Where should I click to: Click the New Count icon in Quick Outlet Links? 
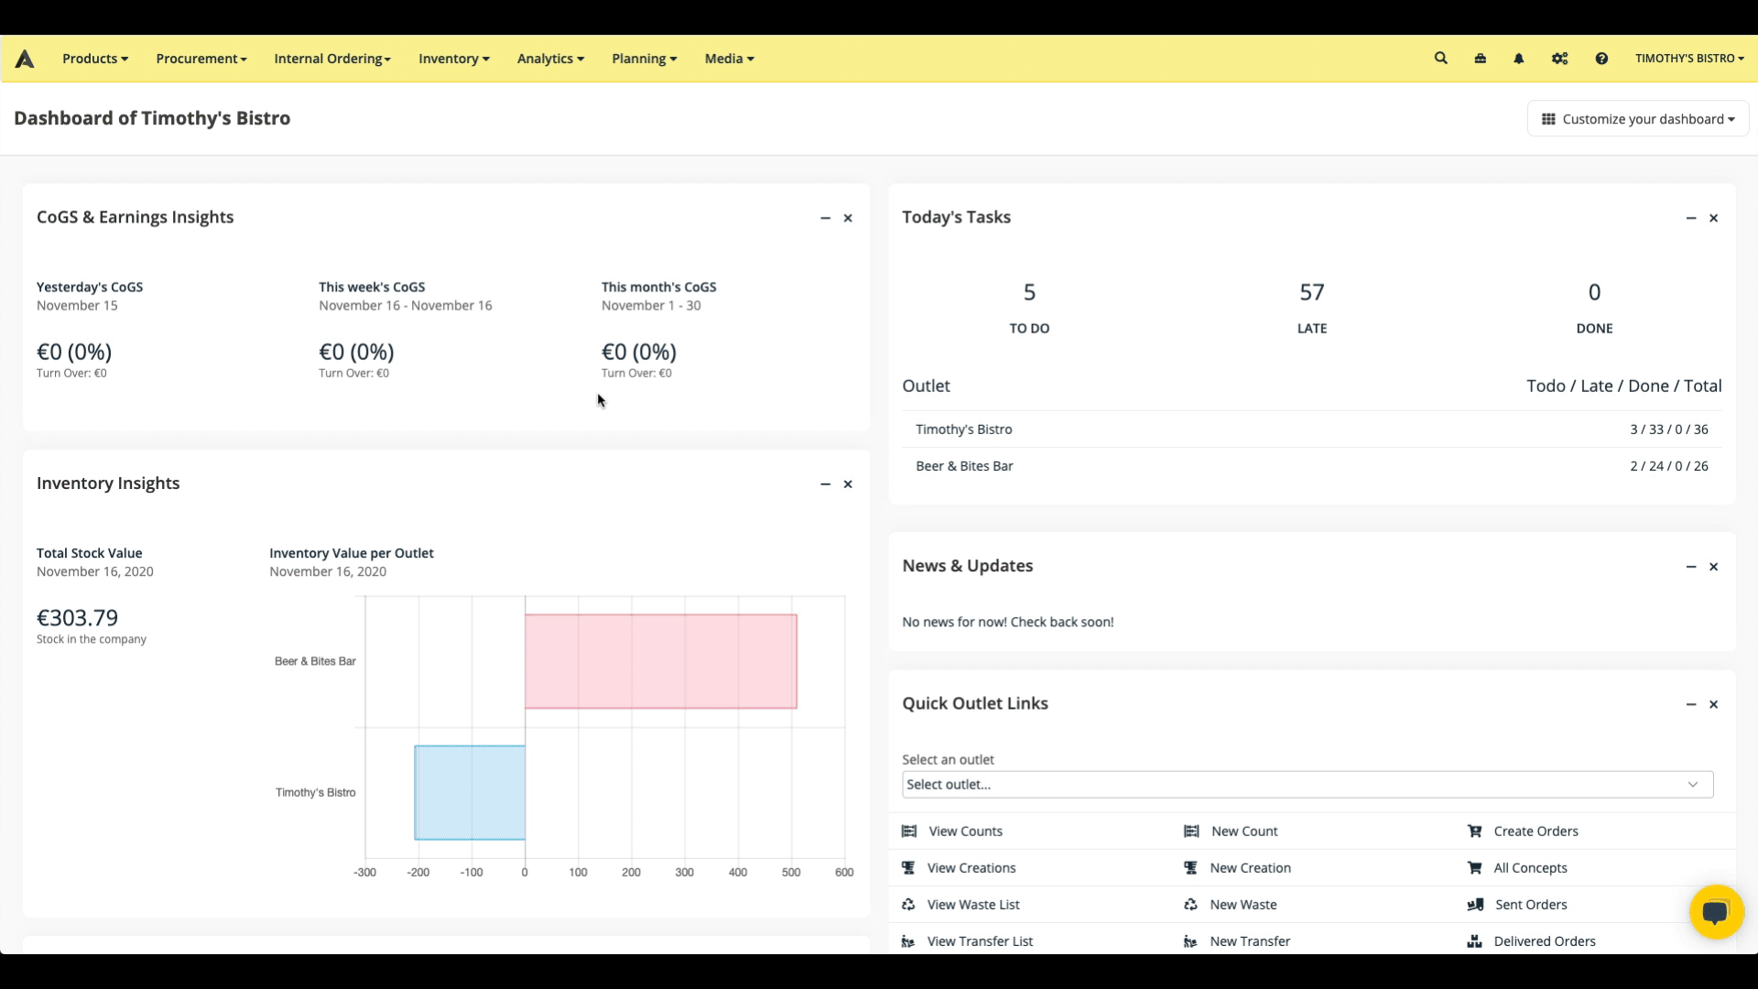point(1192,831)
